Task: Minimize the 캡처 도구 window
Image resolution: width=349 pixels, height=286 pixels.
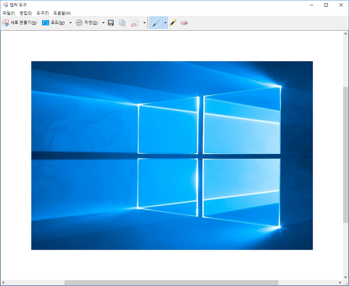Action: 312,5
